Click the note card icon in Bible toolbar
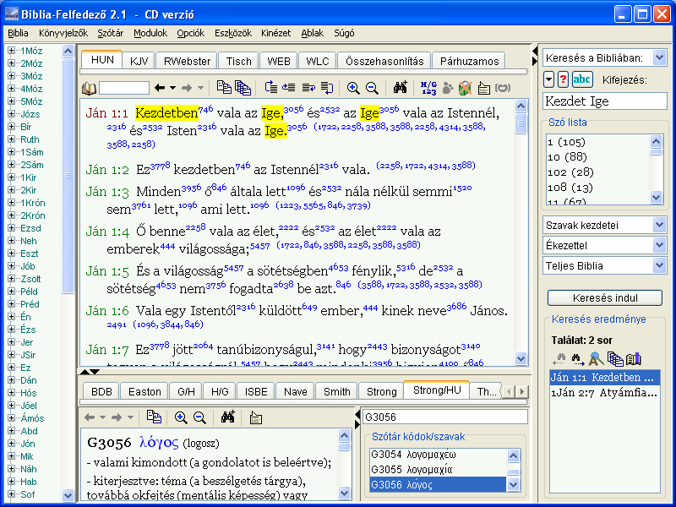 click(x=483, y=89)
